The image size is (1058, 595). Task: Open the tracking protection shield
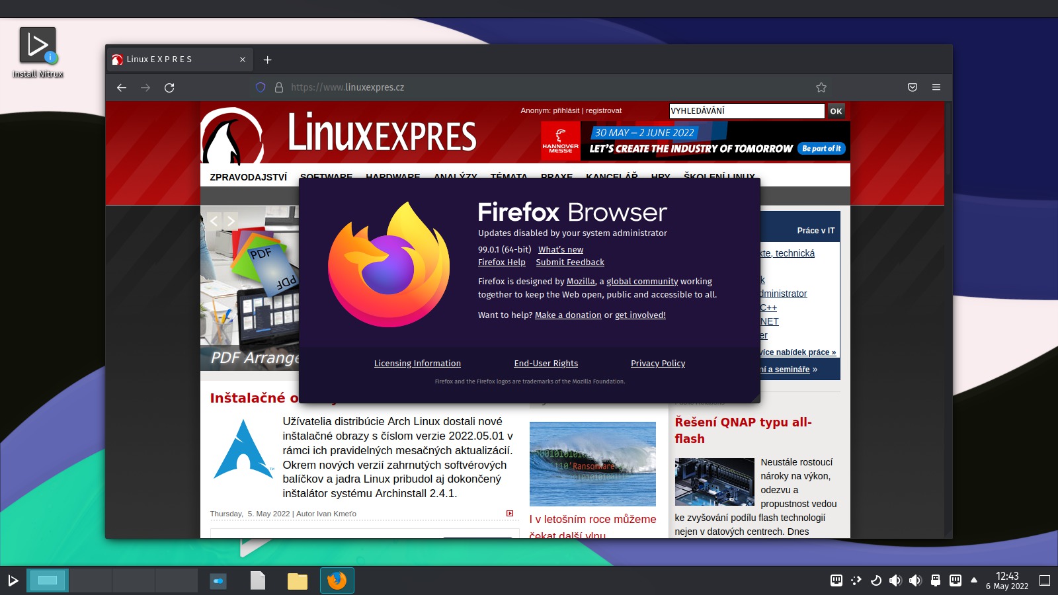tap(261, 87)
